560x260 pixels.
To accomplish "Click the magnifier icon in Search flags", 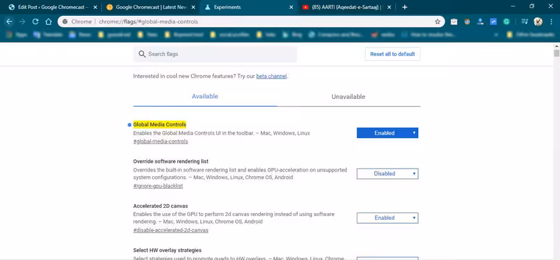I will pyautogui.click(x=142, y=54).
